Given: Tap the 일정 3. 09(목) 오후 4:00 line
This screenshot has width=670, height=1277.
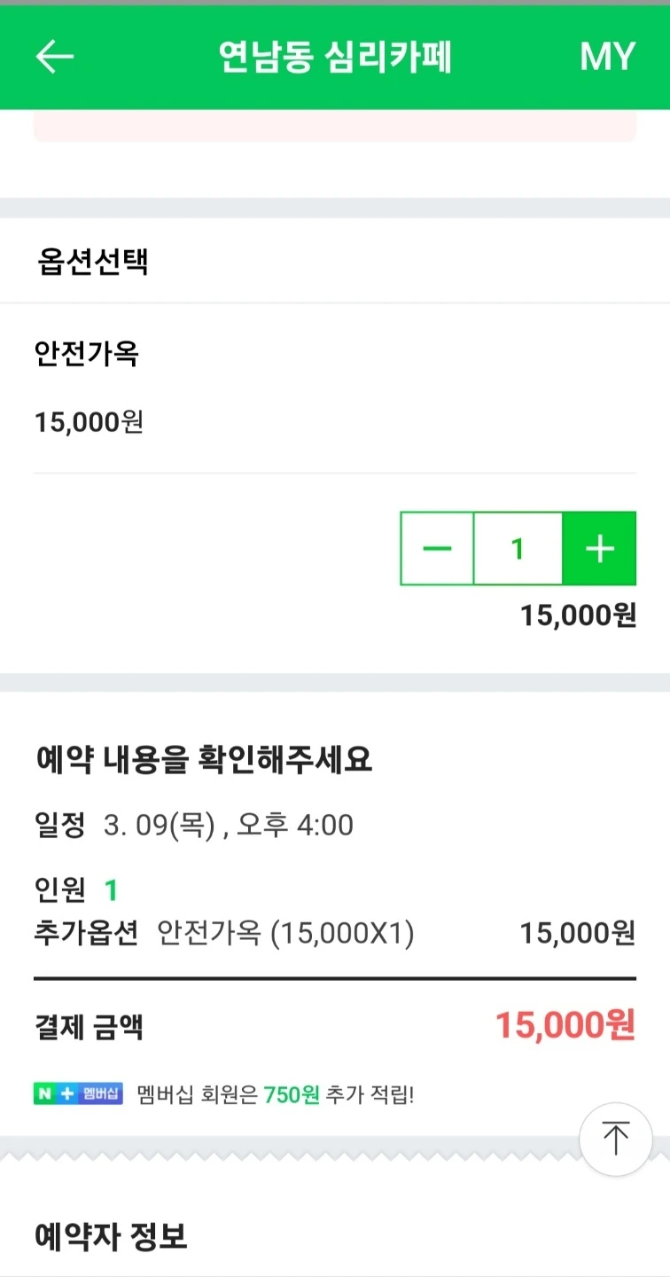Looking at the screenshot, I should 193,826.
